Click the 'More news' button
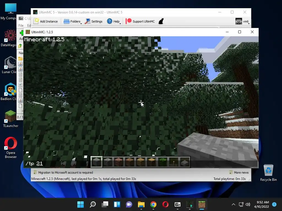282x211 pixels. [239, 173]
